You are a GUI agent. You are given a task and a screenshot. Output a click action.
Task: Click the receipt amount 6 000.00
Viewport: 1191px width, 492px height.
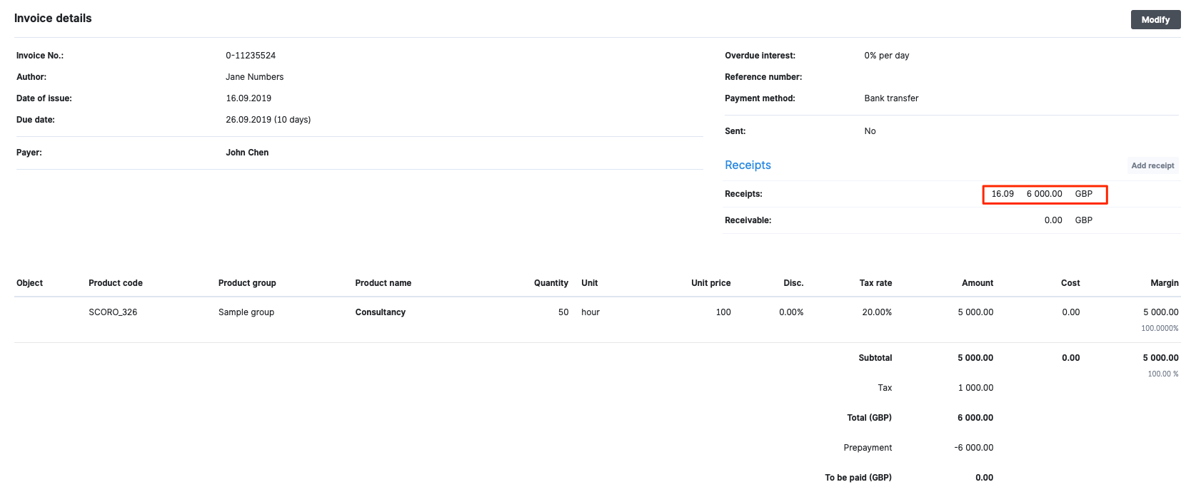(1044, 194)
